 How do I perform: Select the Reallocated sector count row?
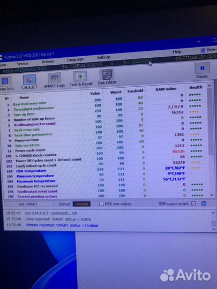(x=104, y=122)
